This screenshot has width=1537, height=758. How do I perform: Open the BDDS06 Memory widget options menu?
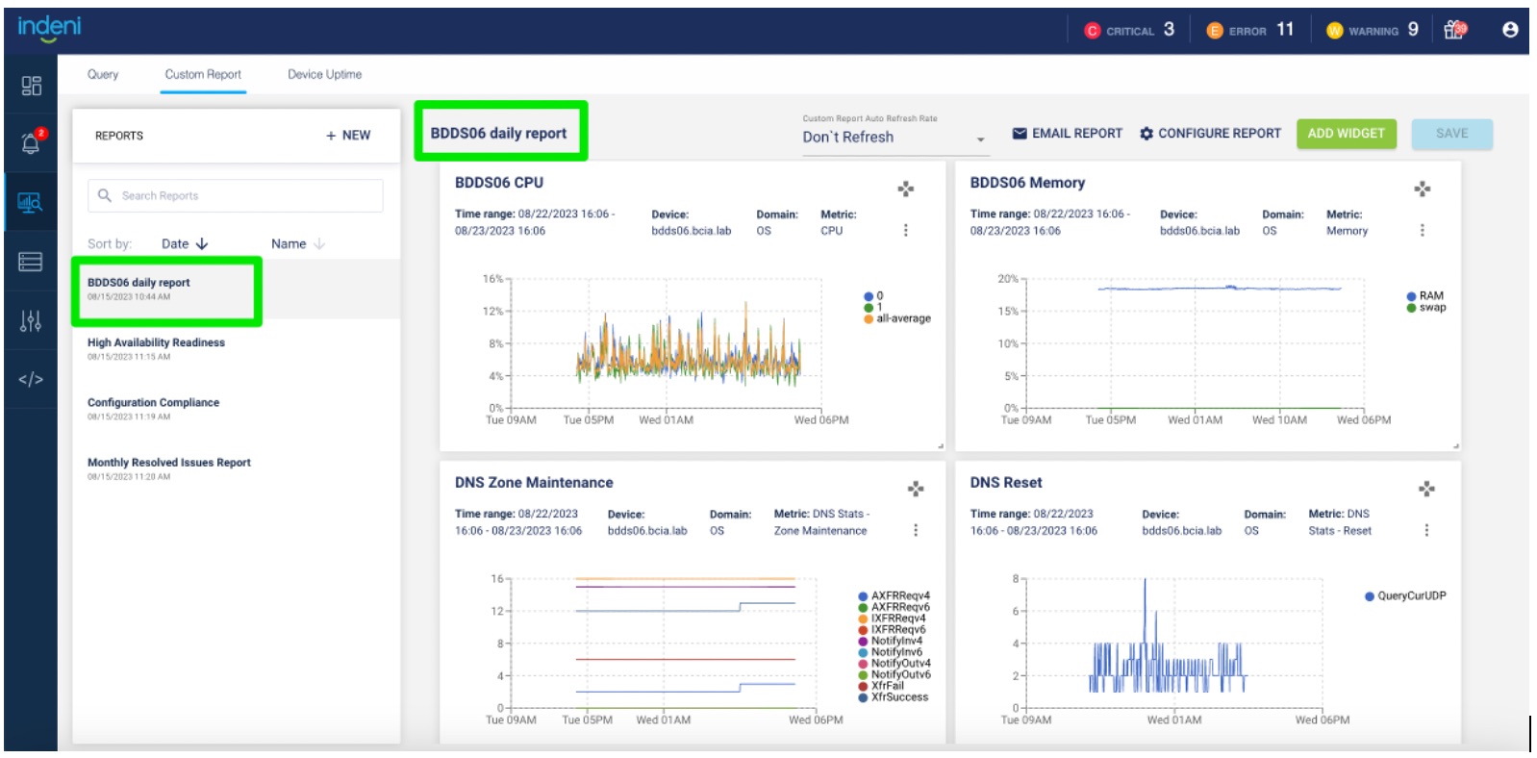click(x=1422, y=230)
